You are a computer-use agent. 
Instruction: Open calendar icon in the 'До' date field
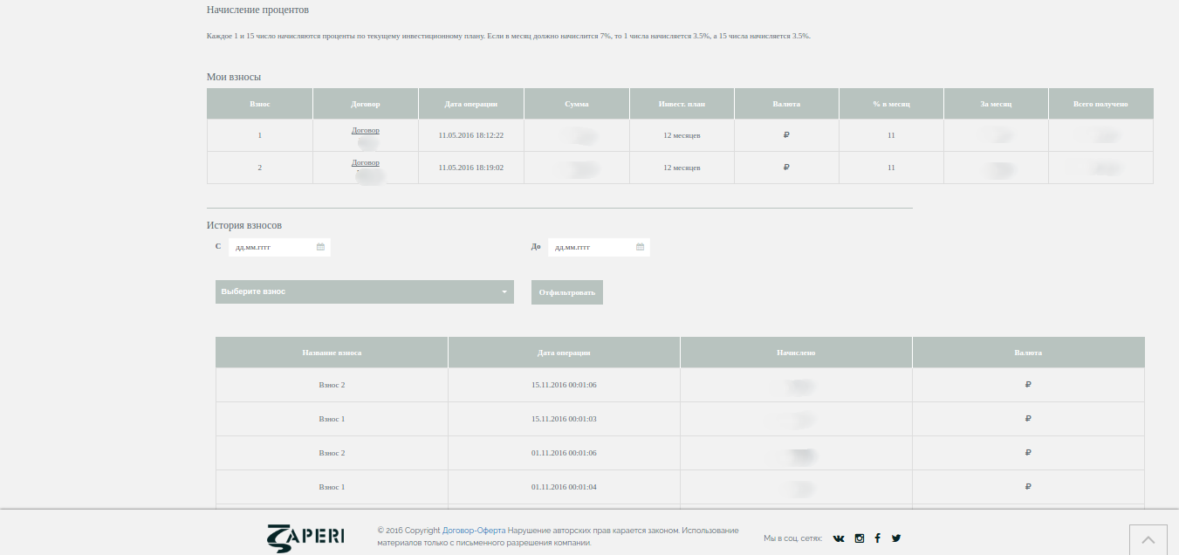pyautogui.click(x=640, y=247)
